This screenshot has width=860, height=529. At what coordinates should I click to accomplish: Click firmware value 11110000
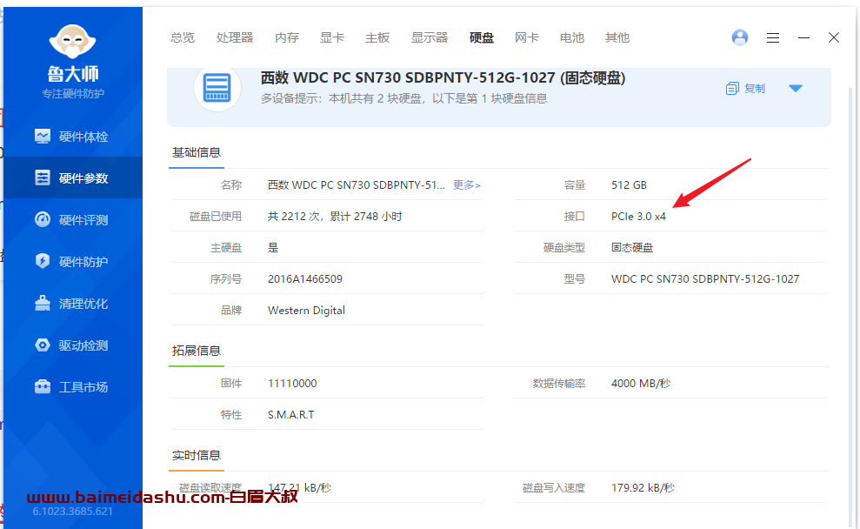click(292, 383)
